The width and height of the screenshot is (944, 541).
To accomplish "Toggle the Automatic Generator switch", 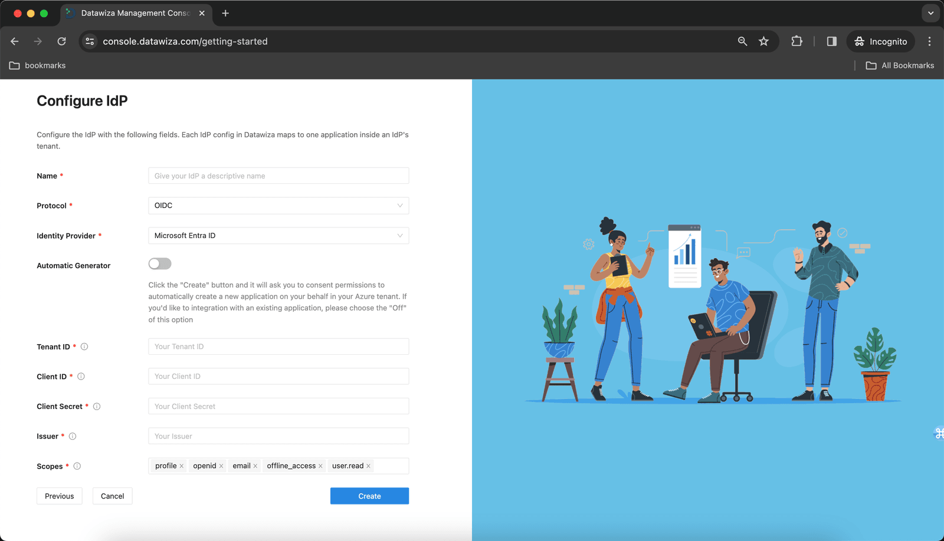I will tap(160, 263).
